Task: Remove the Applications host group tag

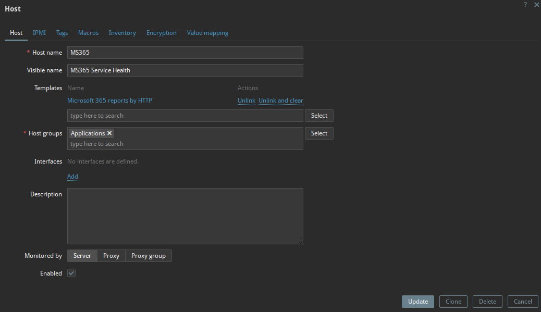Action: click(x=109, y=133)
